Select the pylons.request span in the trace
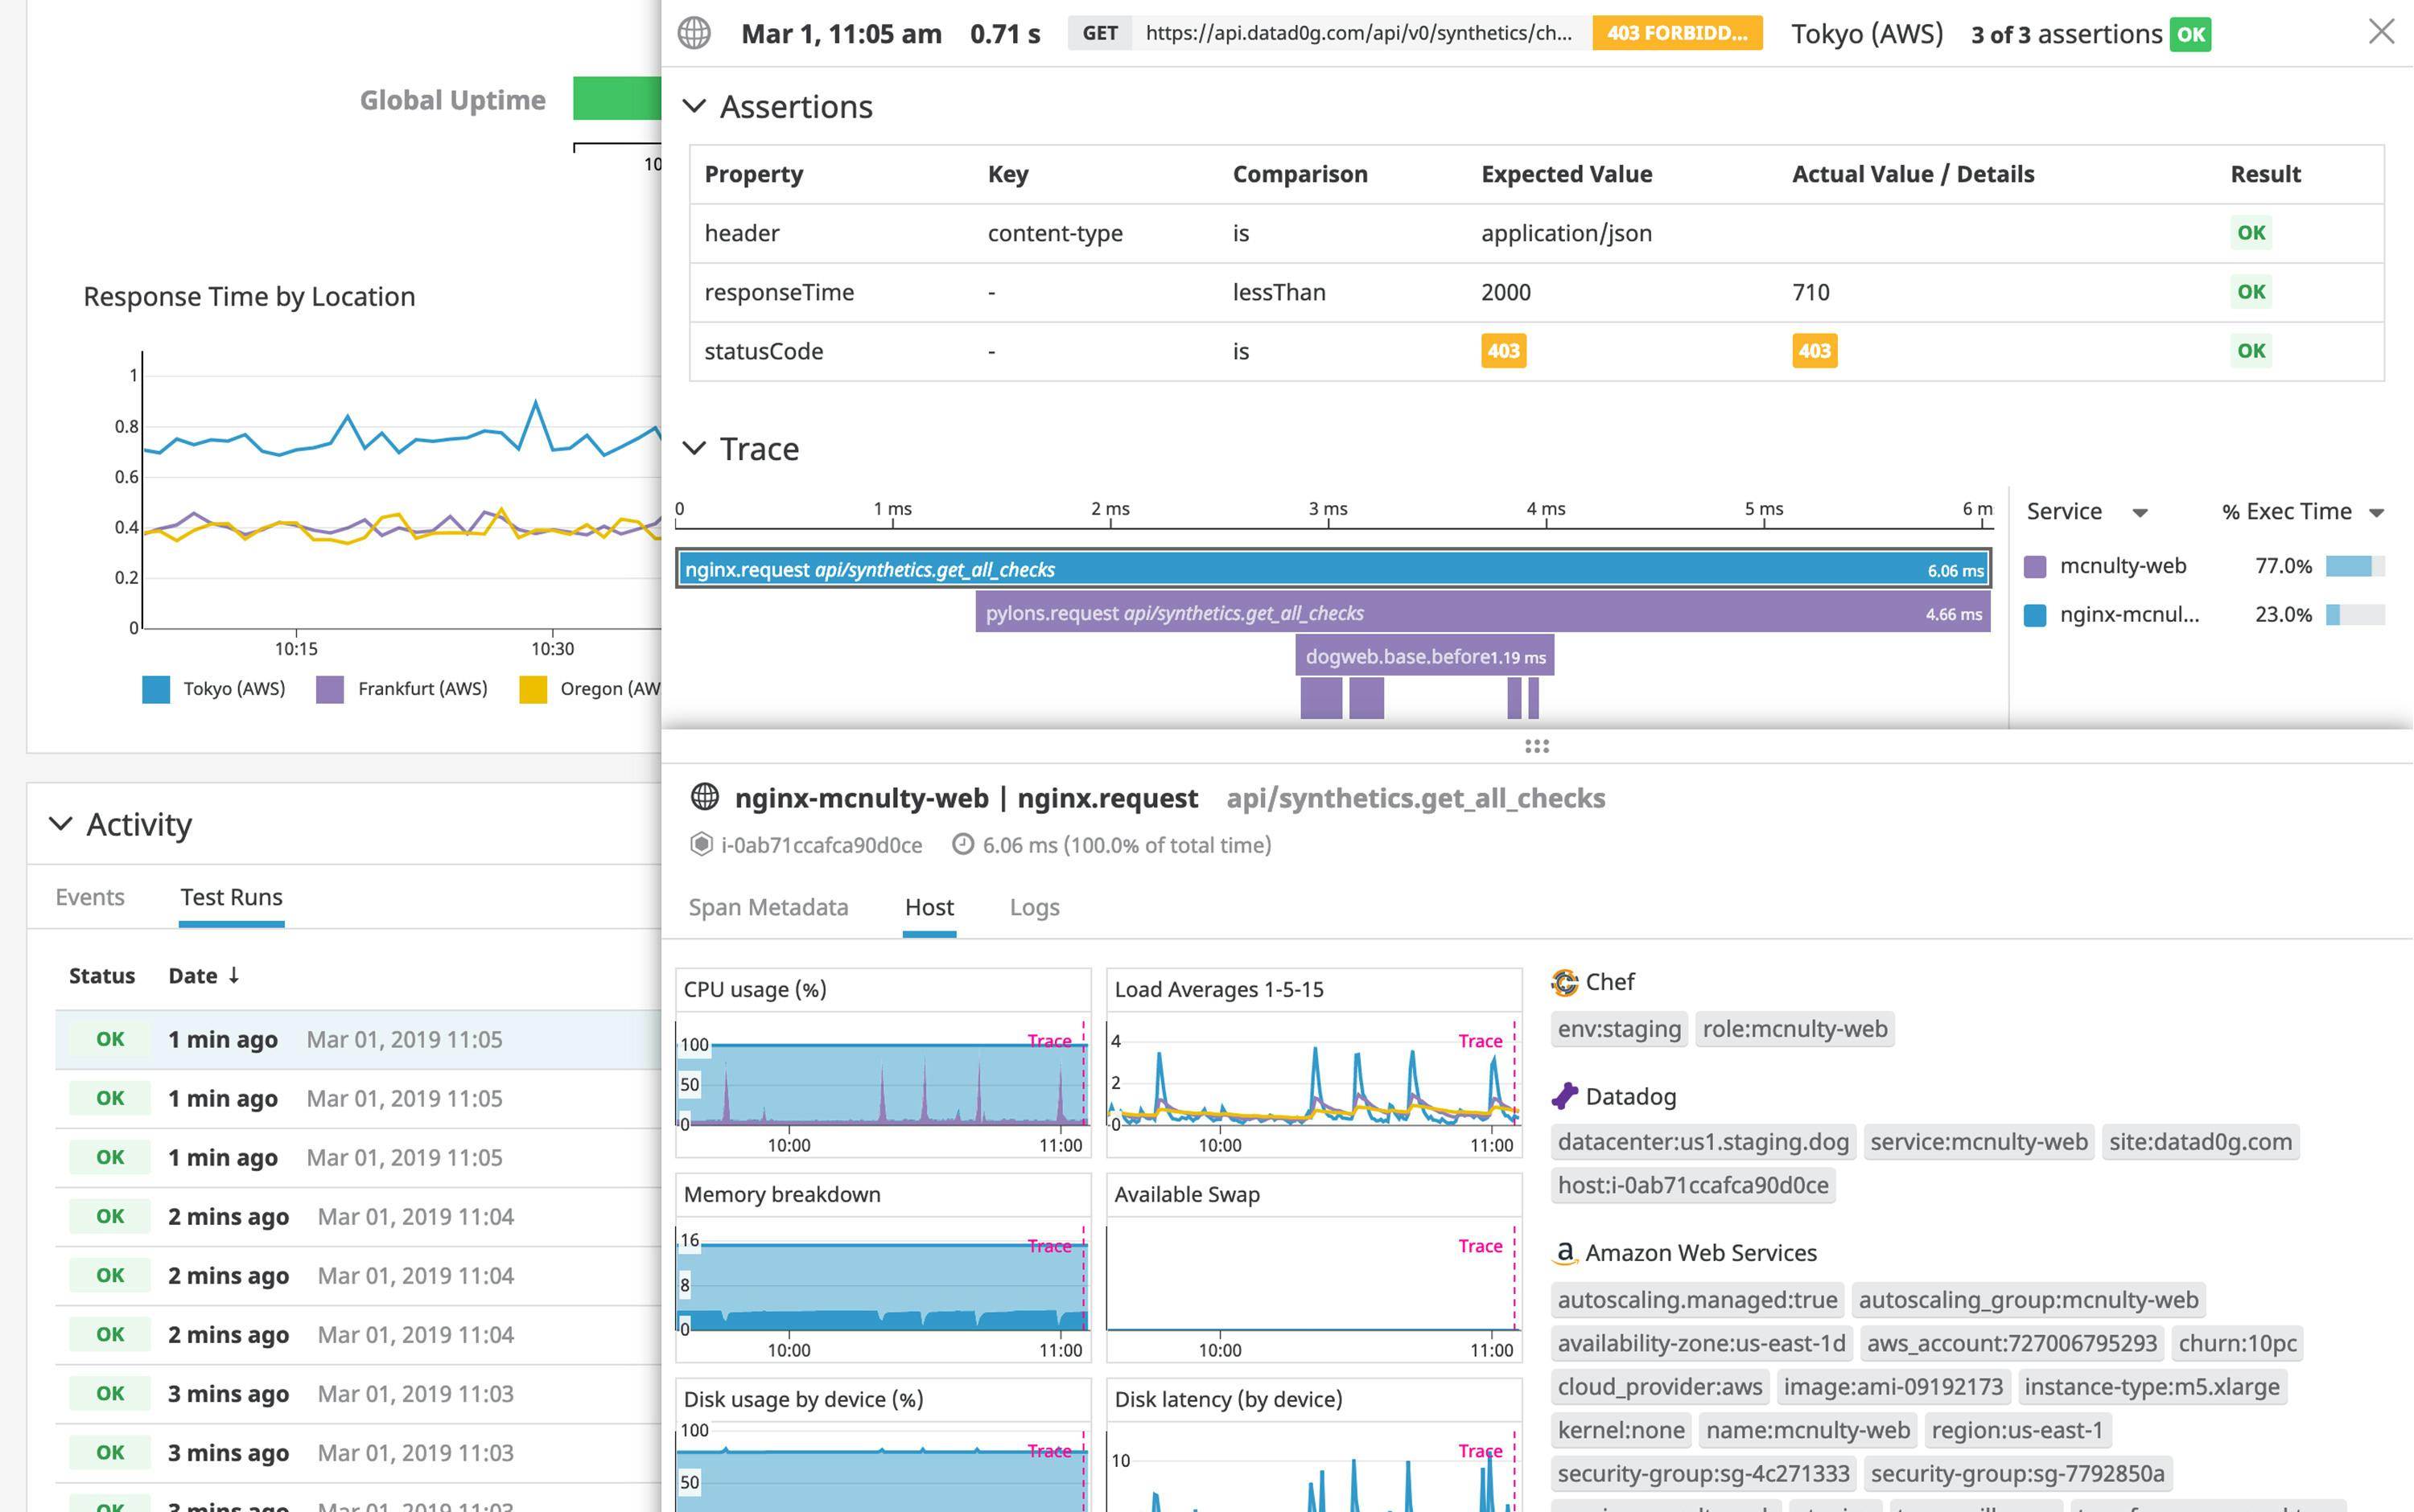2414x1512 pixels. [x=1481, y=612]
